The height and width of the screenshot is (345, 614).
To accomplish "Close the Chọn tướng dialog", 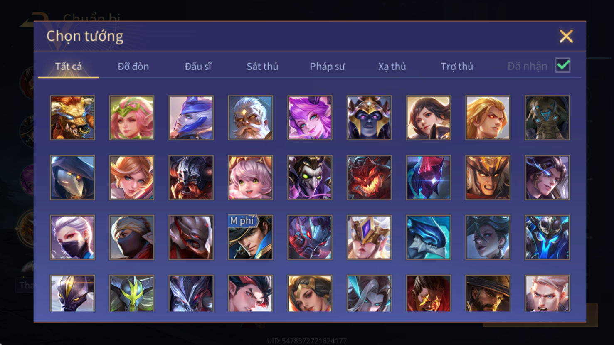I will pyautogui.click(x=566, y=36).
